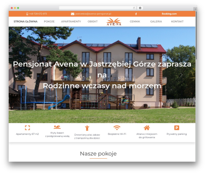Click the browser address bar
206x174 pixels.
98,8
